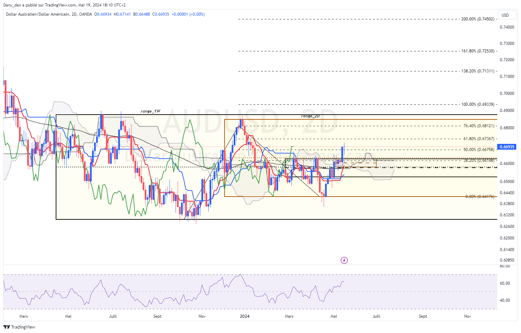Click the purple lightning event icon
Viewport: 521px width, 333px height.
344,261
